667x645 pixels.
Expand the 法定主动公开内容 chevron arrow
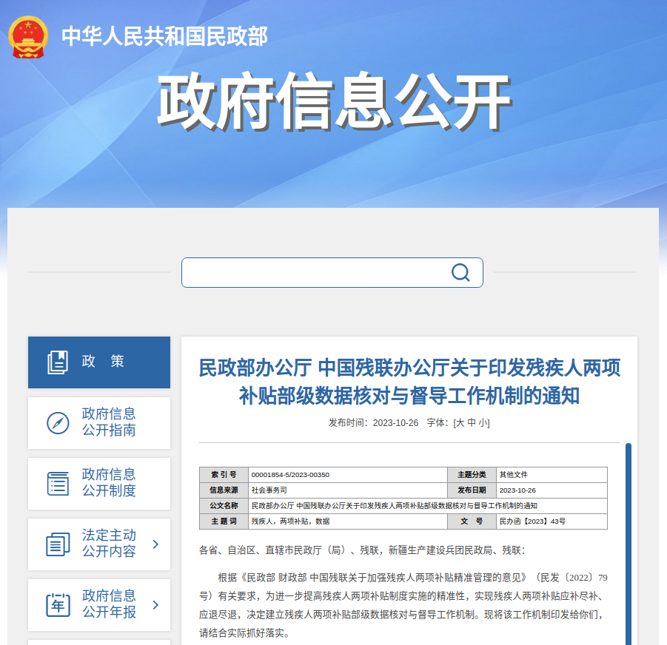coord(155,544)
